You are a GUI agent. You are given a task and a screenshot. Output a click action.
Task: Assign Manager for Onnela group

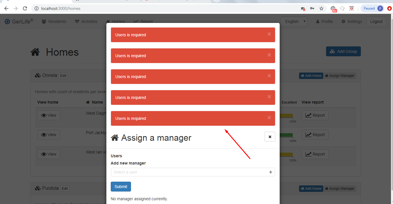pyautogui.click(x=340, y=76)
